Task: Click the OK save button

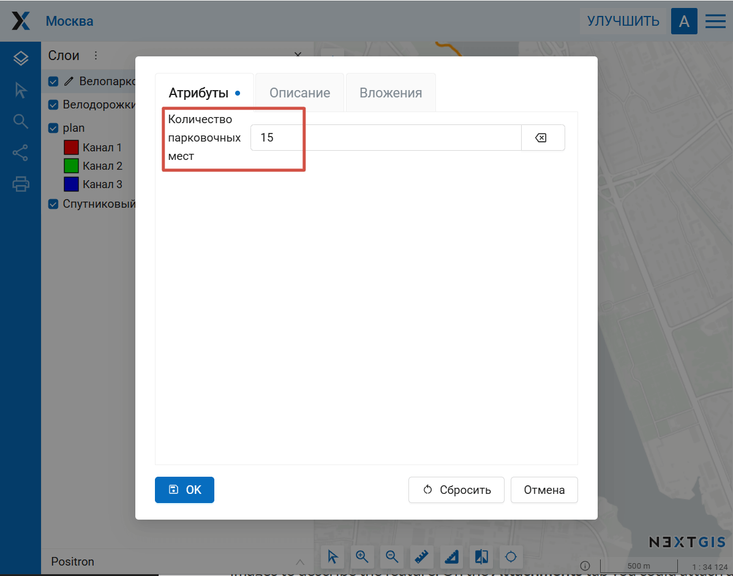Action: click(184, 490)
